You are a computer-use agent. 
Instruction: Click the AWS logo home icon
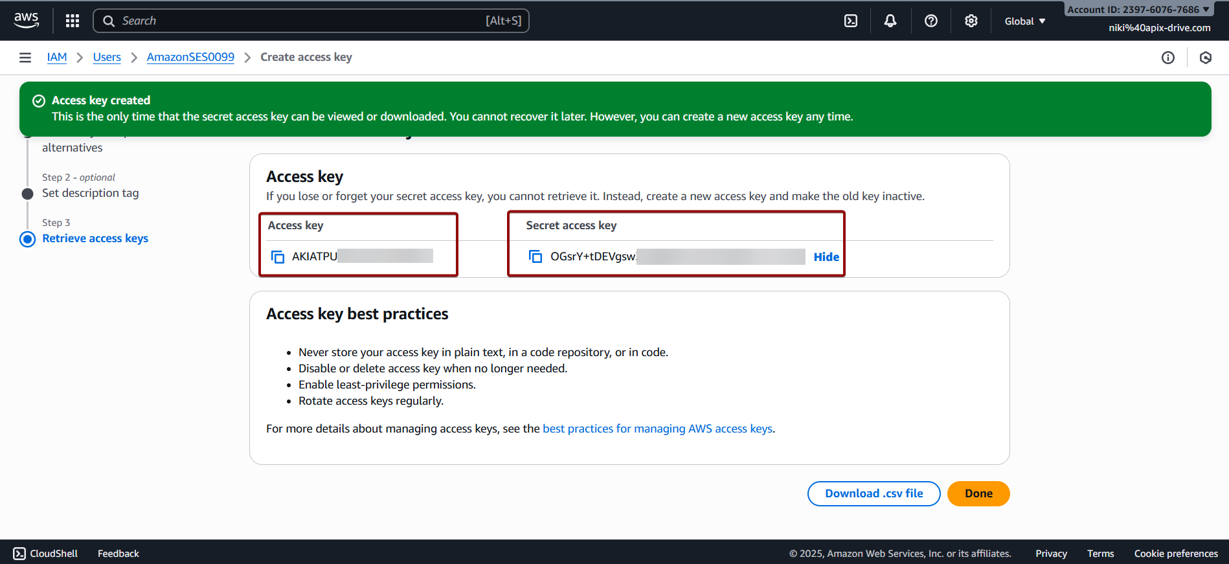[x=27, y=20]
